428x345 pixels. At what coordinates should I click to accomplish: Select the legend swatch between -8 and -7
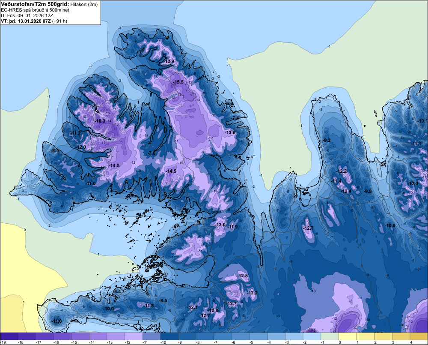tap(205, 336)
